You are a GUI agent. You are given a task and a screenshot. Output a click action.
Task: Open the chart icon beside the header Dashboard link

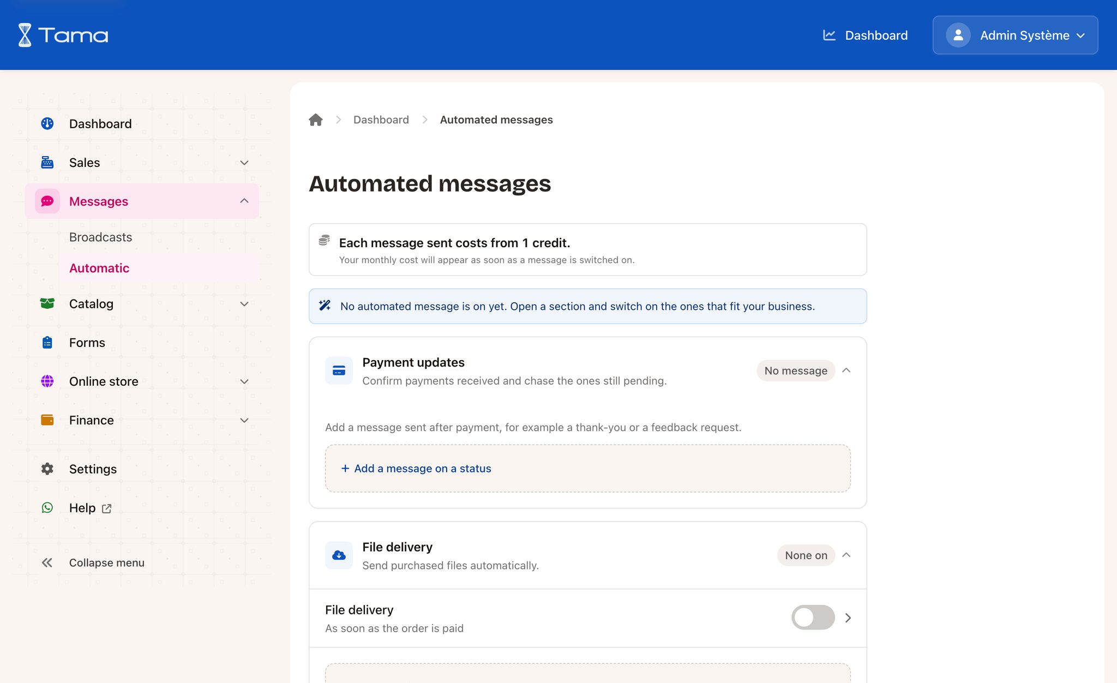click(829, 35)
